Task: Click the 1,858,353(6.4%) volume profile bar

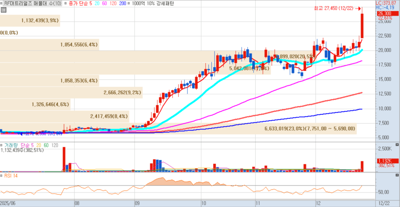Action: (x=50, y=81)
